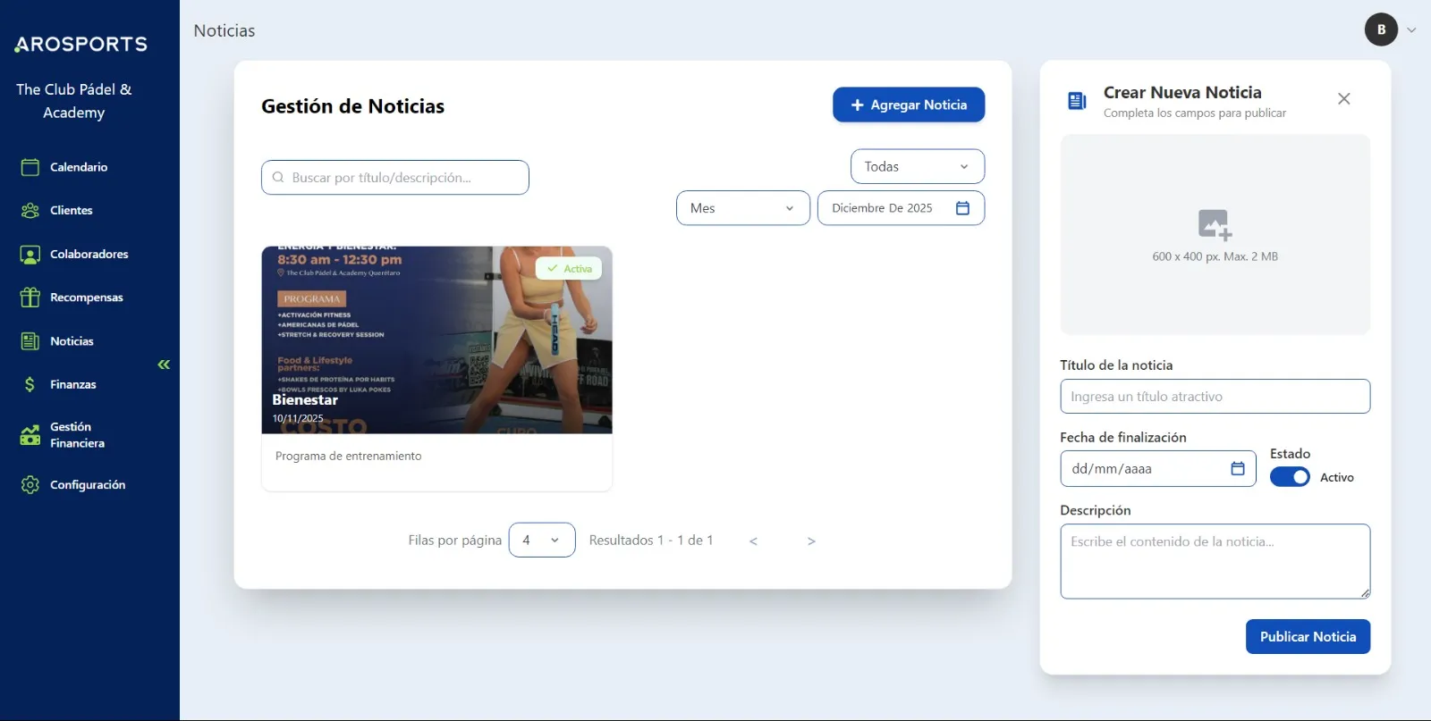
Task: Toggle the Estado Activo switch
Action: pos(1290,477)
